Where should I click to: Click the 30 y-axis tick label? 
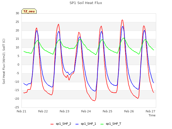pos(17,13)
